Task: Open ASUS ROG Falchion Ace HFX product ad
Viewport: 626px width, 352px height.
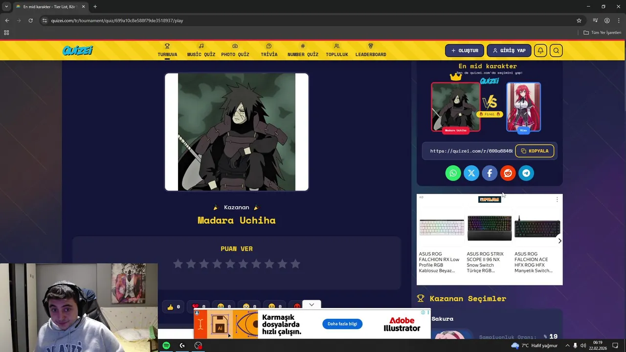Action: (x=537, y=242)
